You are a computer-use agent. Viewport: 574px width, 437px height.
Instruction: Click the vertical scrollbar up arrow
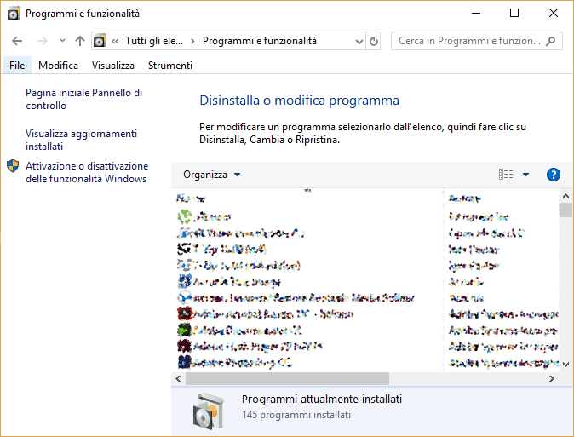(565, 196)
